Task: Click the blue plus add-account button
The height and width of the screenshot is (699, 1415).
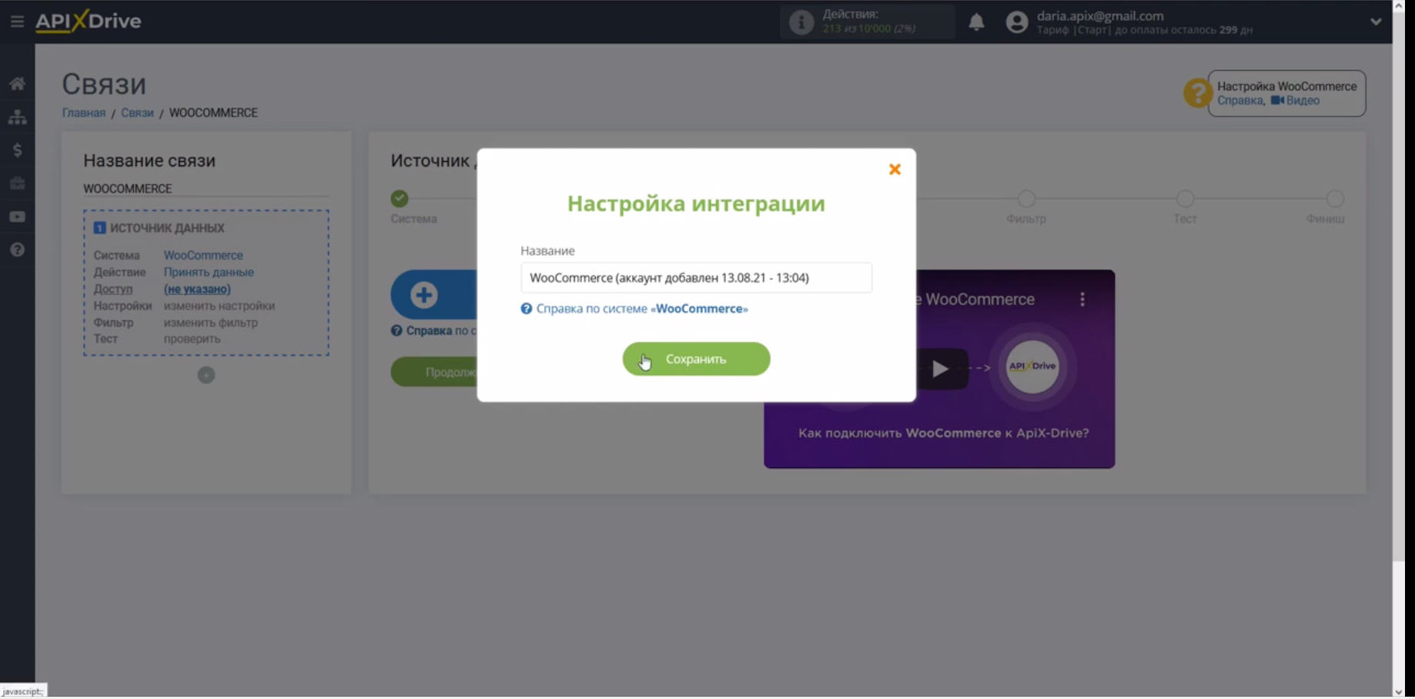Action: click(433, 295)
